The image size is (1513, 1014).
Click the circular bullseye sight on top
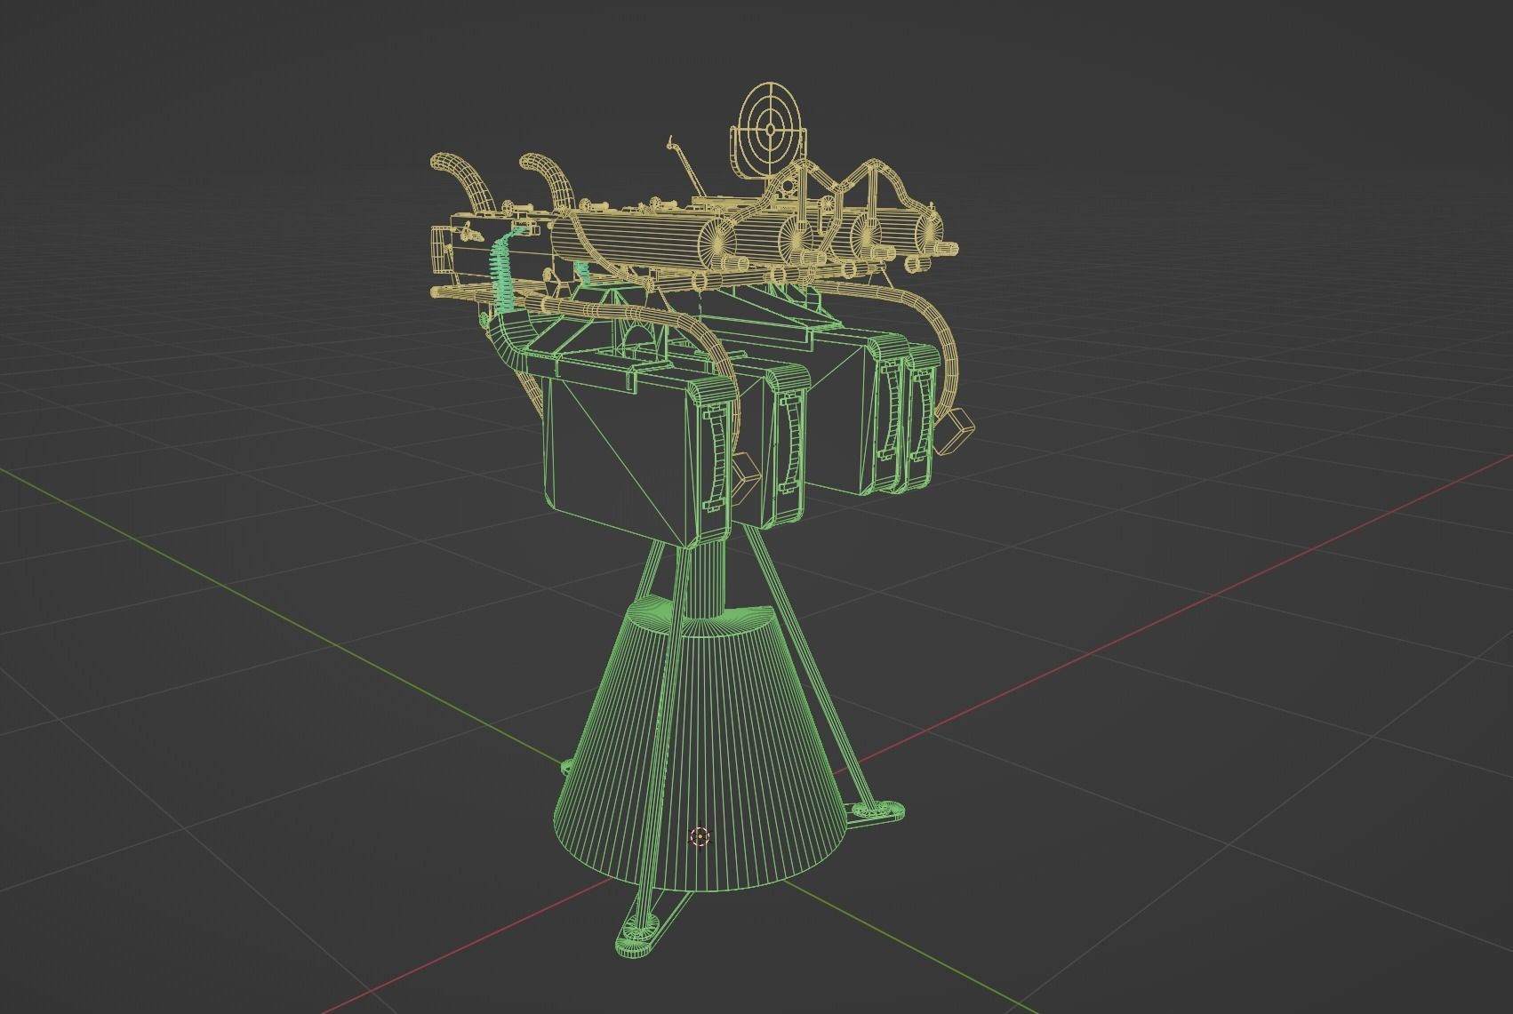click(770, 131)
